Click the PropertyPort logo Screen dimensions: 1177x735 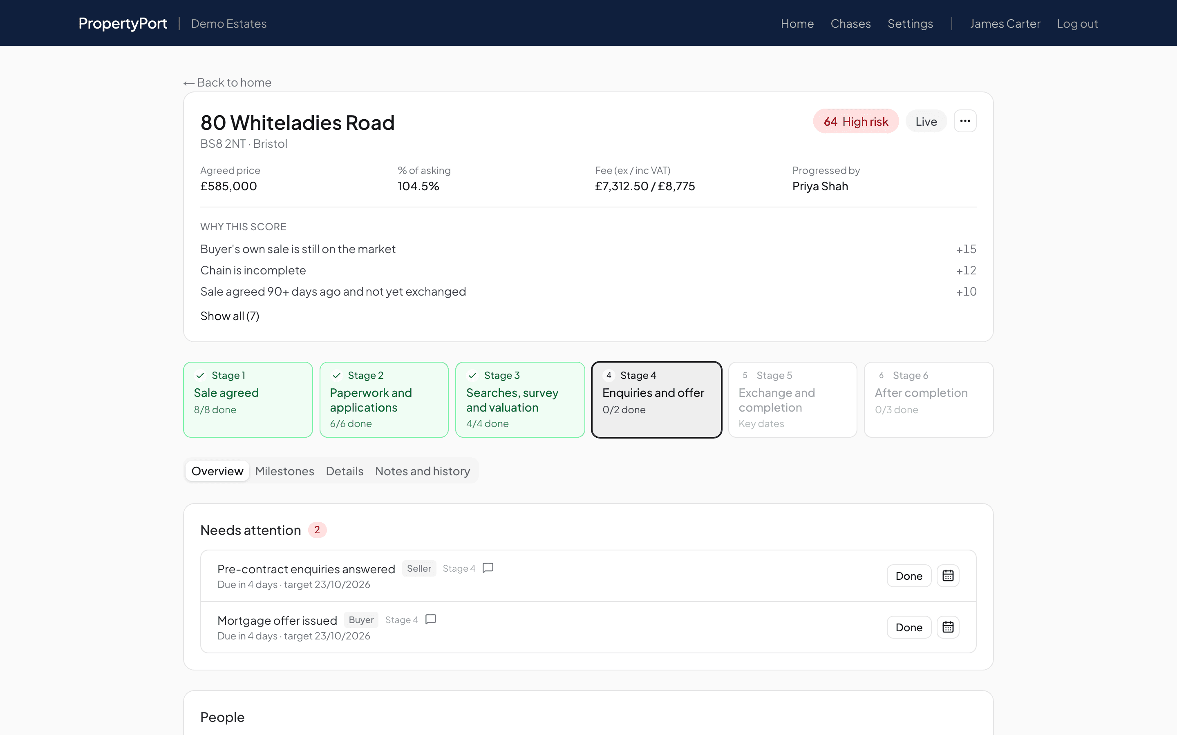123,23
